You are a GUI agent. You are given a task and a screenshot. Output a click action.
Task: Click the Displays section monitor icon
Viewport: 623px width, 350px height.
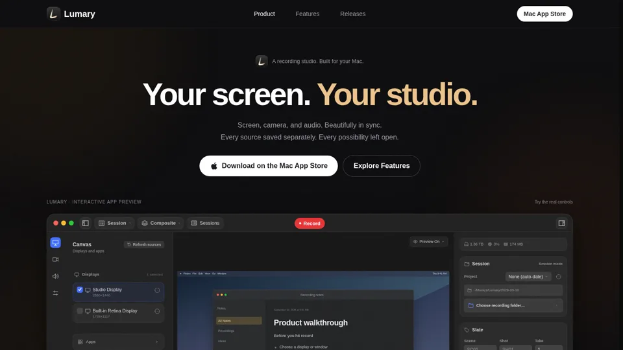point(77,274)
